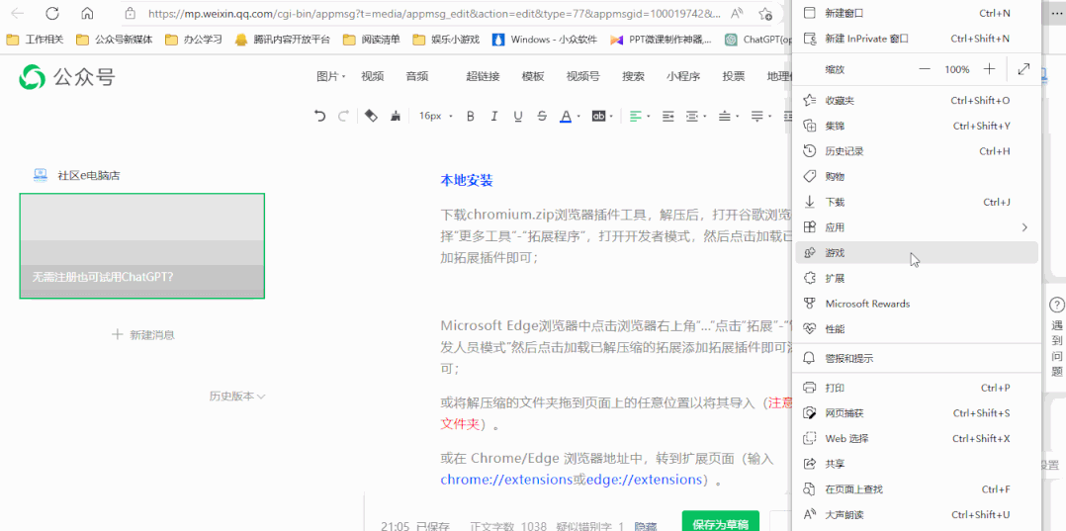
Task: Open the 工作相关 bookmark folder
Action: tap(36, 40)
